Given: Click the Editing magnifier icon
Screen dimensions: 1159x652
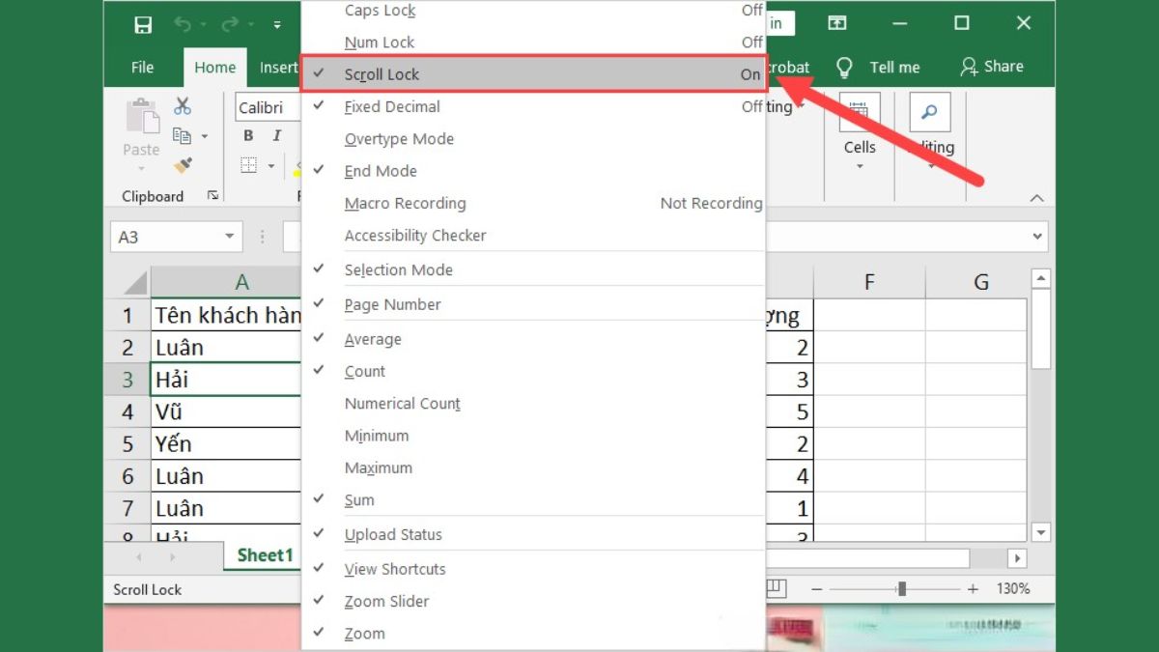Looking at the screenshot, I should (930, 112).
